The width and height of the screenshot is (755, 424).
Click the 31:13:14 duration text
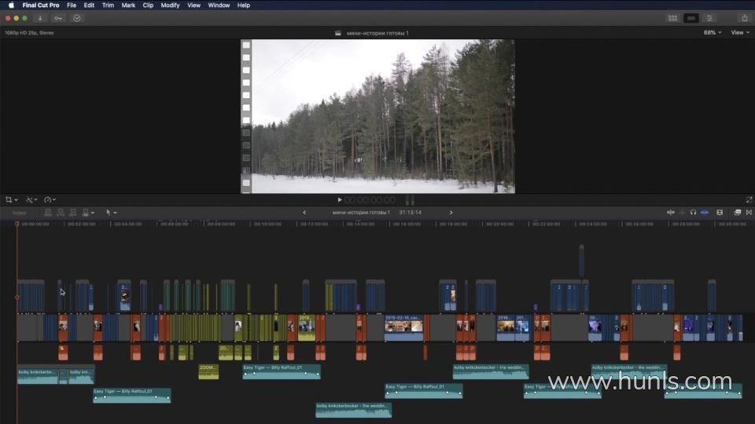pos(411,213)
